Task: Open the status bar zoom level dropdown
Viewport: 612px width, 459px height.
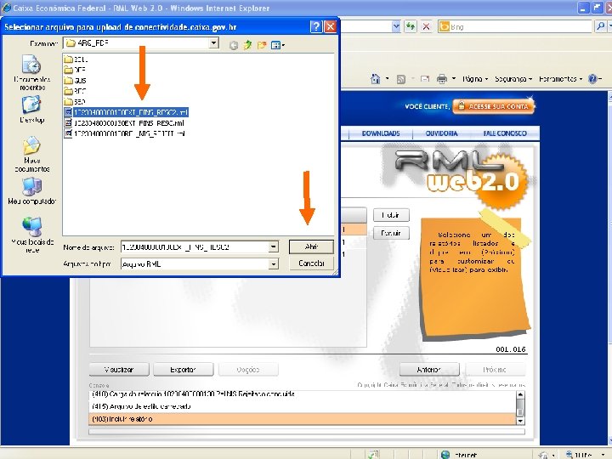Action: coord(603,455)
